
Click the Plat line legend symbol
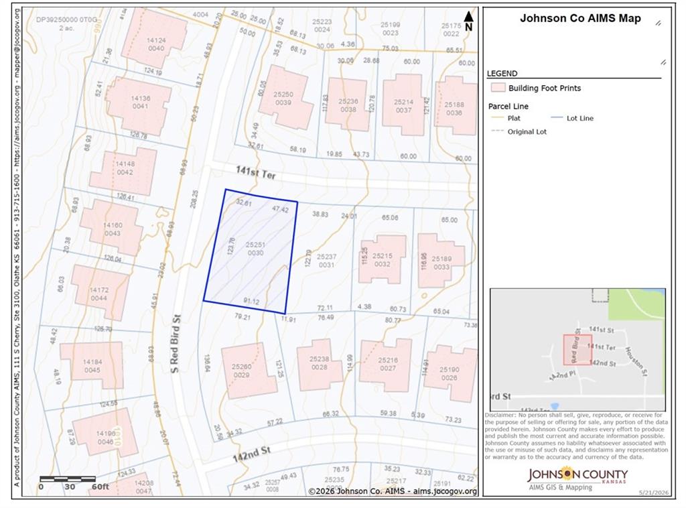pos(497,118)
